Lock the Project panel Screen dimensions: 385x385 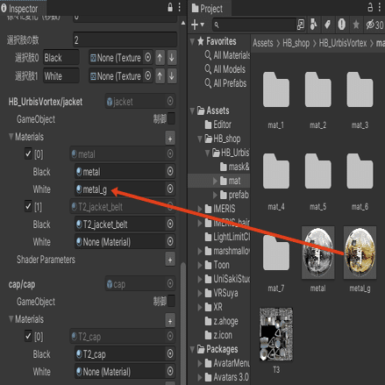pyautogui.click(x=370, y=7)
